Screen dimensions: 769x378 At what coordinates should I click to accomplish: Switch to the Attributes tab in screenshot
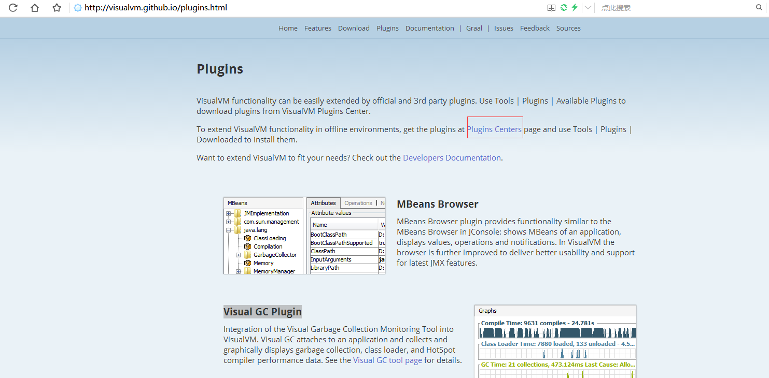pos(324,203)
